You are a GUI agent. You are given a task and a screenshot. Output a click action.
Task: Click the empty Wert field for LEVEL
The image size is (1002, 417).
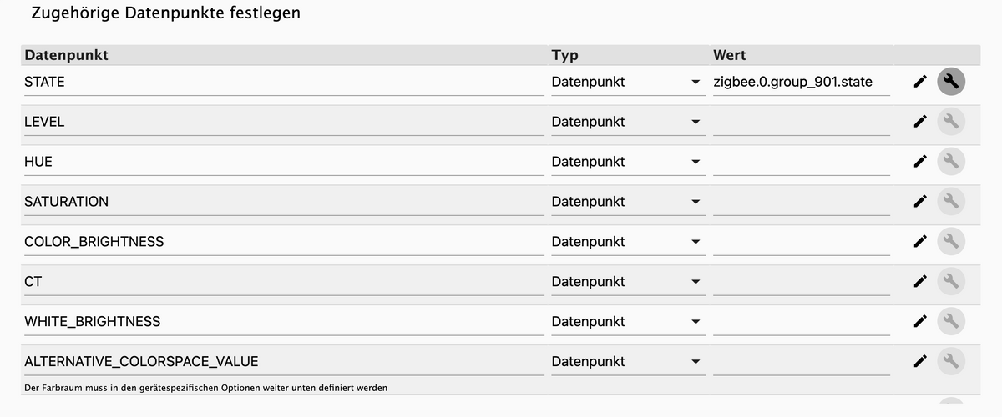click(x=801, y=122)
